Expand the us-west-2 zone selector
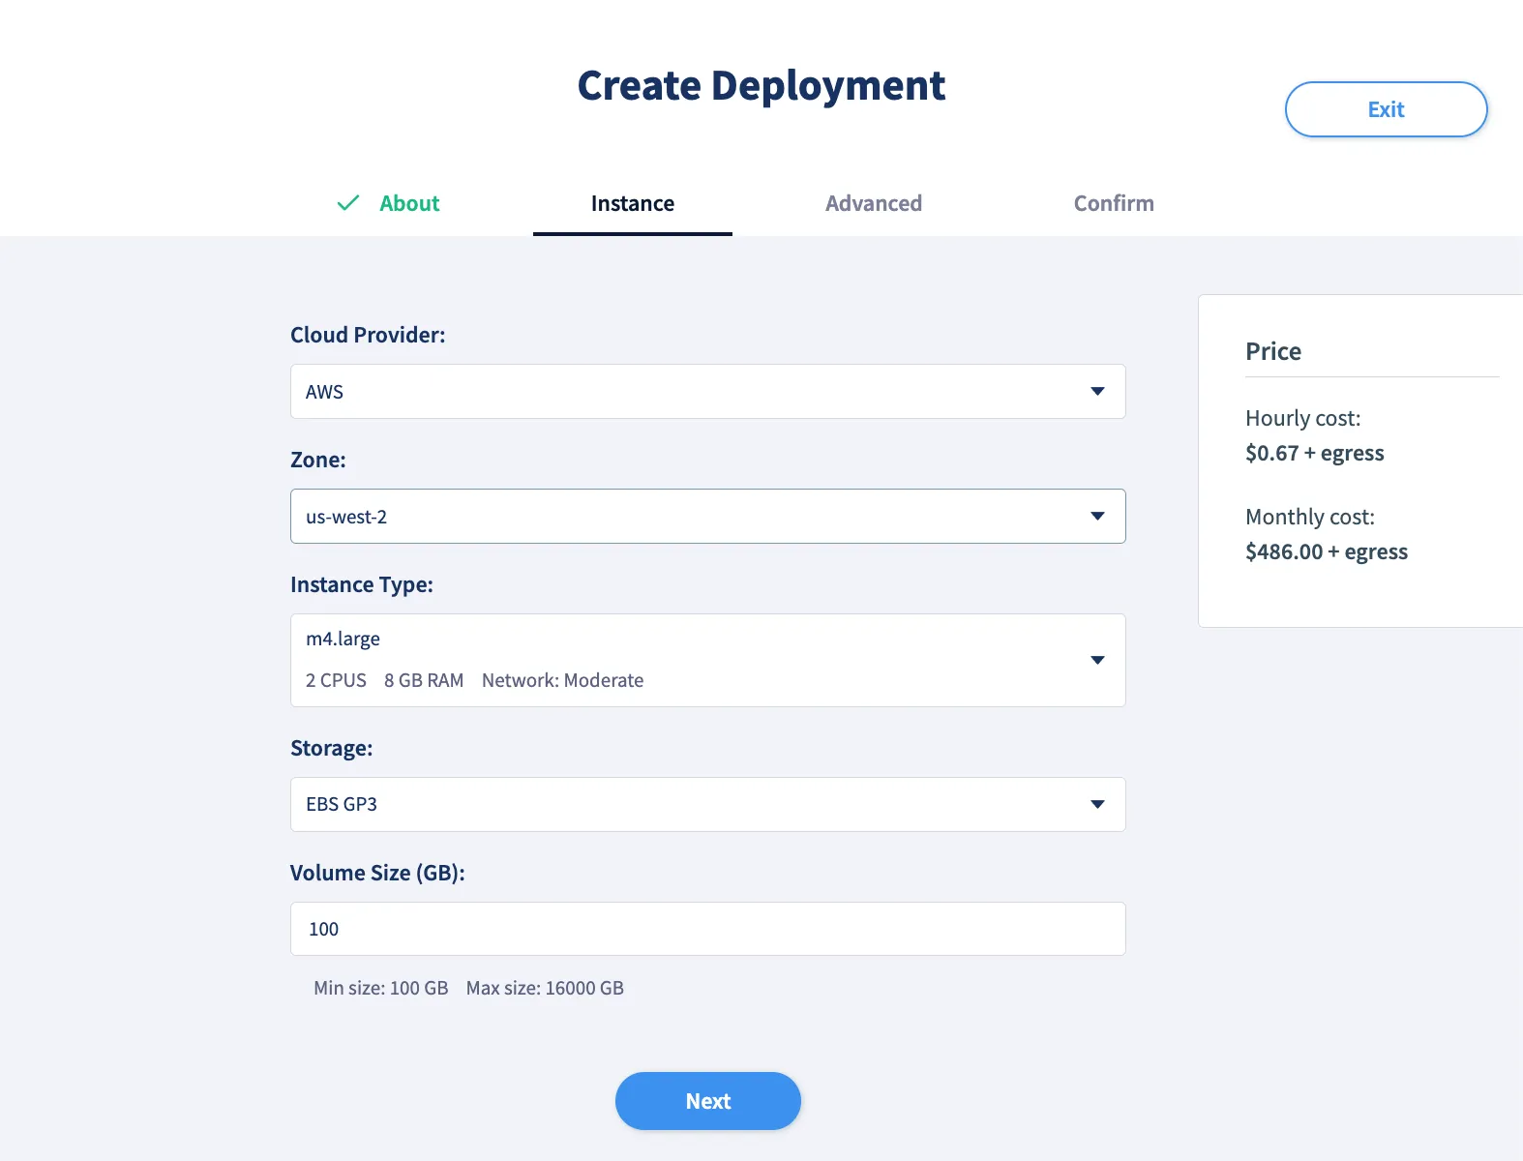Image resolution: width=1523 pixels, height=1161 pixels. [677, 517]
